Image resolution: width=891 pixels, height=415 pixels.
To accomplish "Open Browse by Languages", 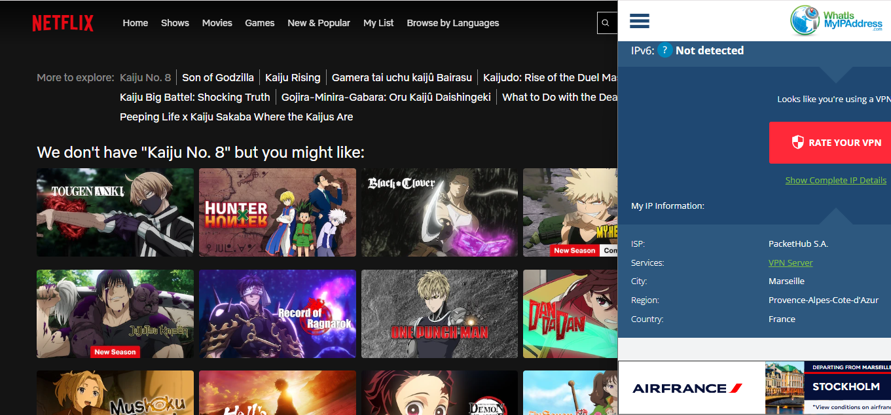I will pos(453,23).
